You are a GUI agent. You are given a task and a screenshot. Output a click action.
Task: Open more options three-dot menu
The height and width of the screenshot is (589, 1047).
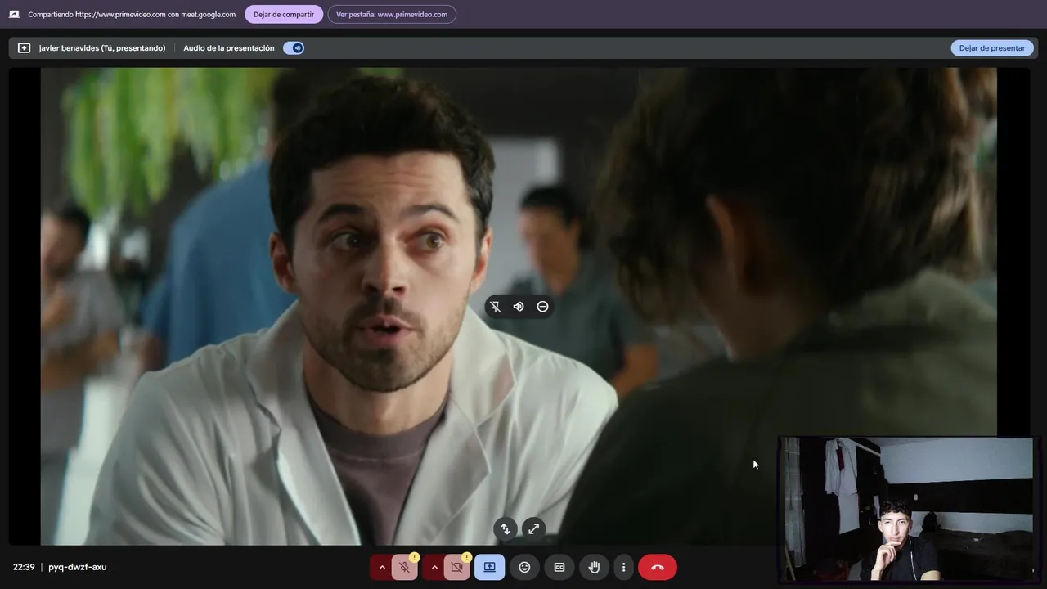(x=623, y=567)
